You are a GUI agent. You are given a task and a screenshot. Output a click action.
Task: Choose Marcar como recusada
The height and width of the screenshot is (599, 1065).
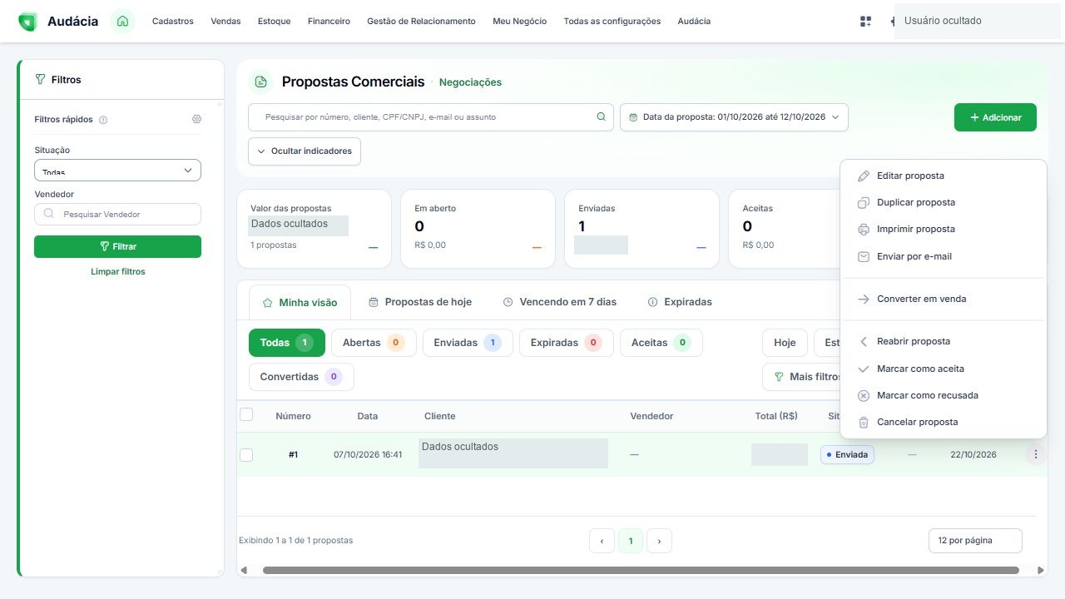pos(944,395)
